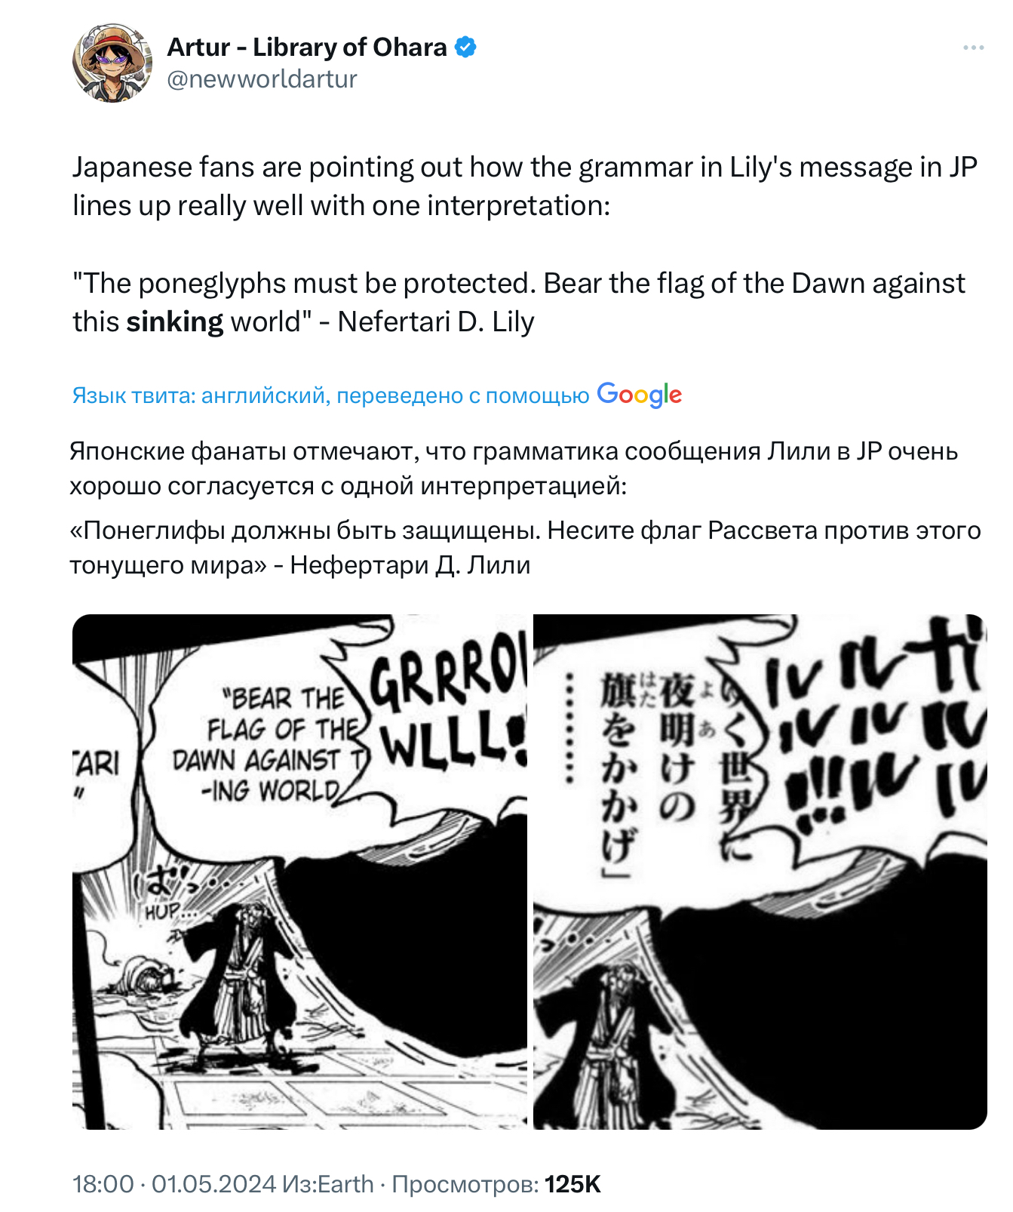This screenshot has width=1013, height=1212.
Task: Click the 'Japanese fans are pointing out' paragraph
Action: click(x=525, y=186)
